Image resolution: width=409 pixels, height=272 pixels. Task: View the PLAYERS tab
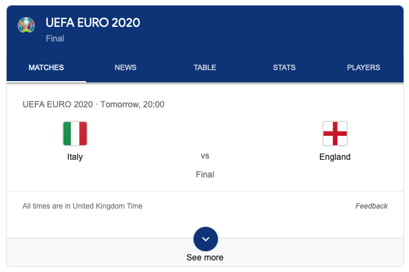click(363, 68)
